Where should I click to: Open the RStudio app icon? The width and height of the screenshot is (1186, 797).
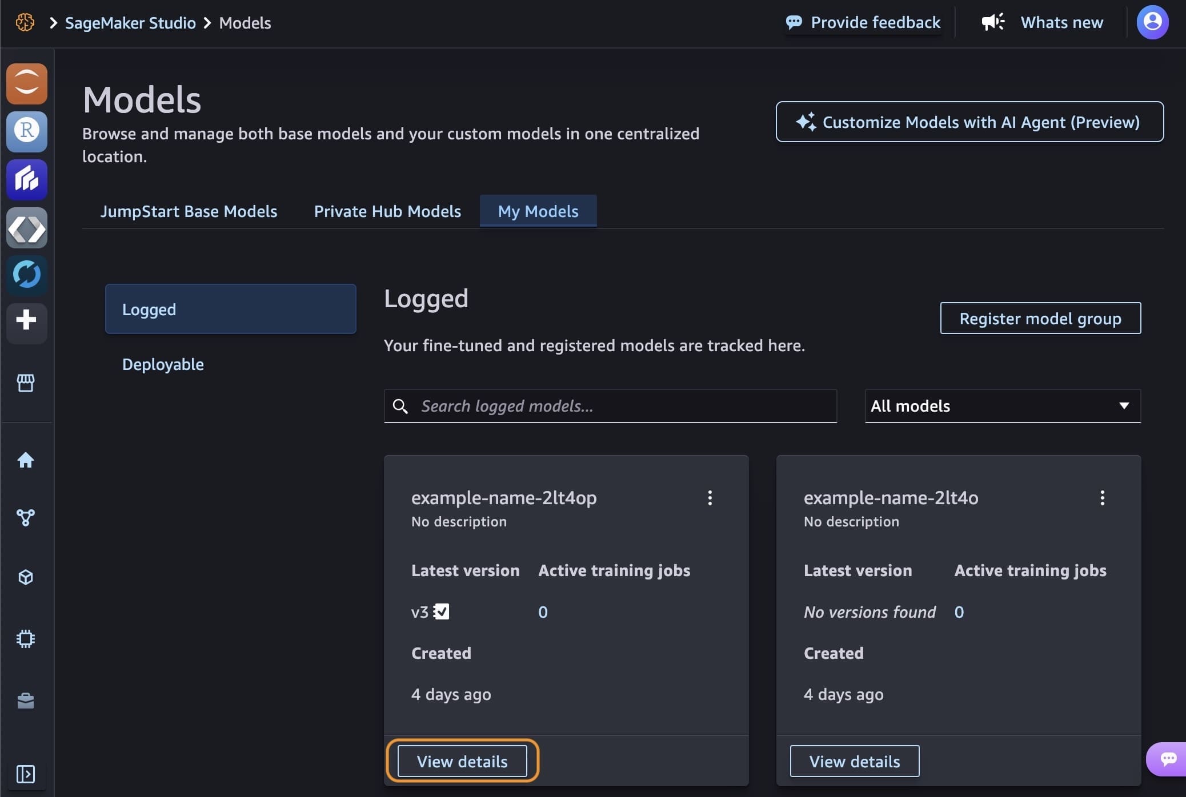[26, 131]
